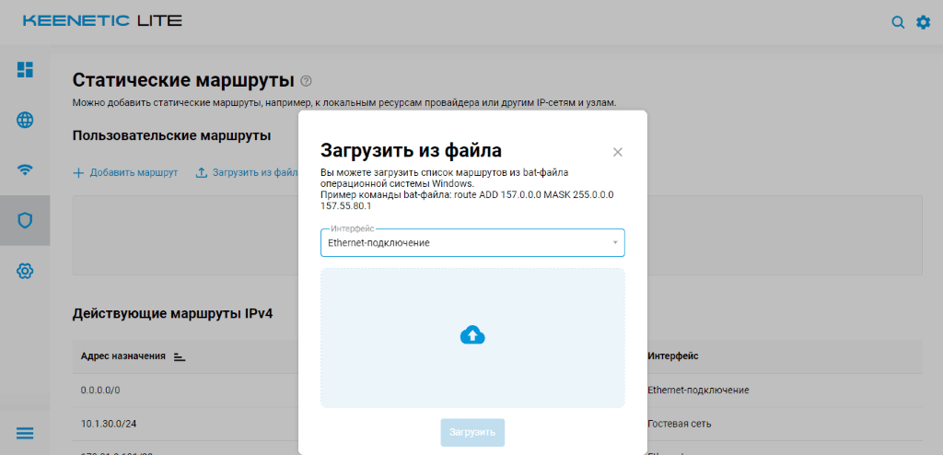Open search in the top bar
The image size is (943, 455).
(x=898, y=22)
